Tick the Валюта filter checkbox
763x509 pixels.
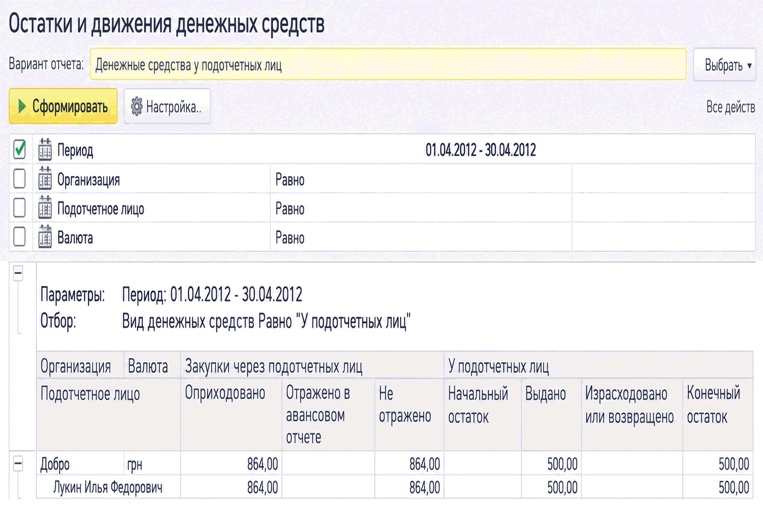click(20, 237)
